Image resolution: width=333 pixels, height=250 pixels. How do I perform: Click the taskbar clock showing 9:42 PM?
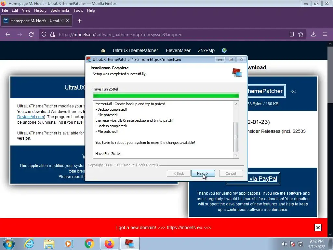pyautogui.click(x=316, y=244)
